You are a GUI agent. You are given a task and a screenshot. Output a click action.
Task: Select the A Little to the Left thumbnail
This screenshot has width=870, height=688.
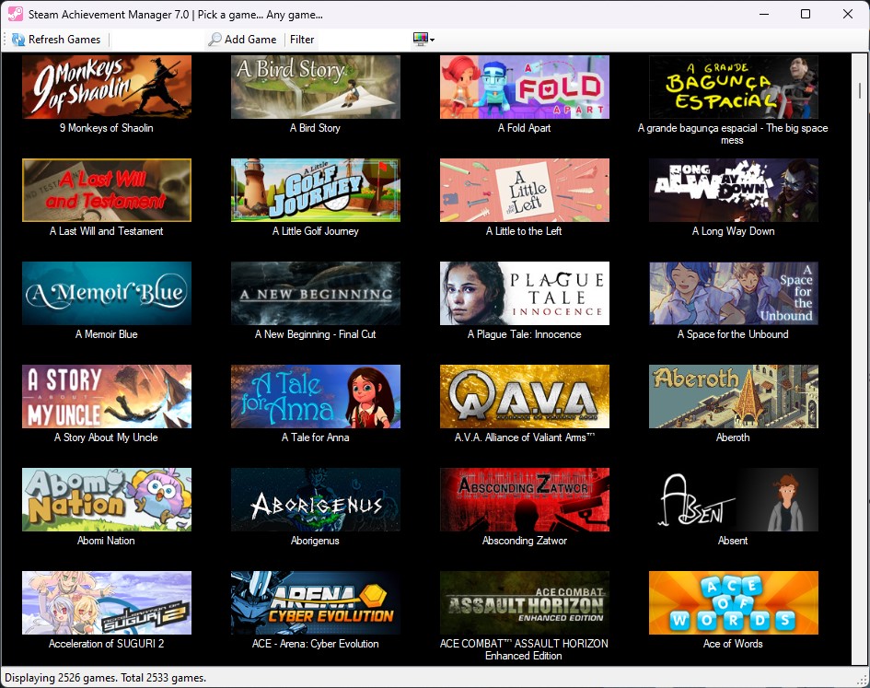click(525, 190)
